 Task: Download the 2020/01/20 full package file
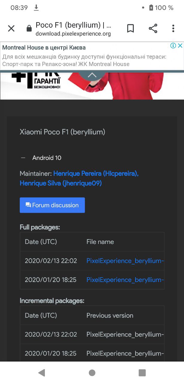pos(125,280)
